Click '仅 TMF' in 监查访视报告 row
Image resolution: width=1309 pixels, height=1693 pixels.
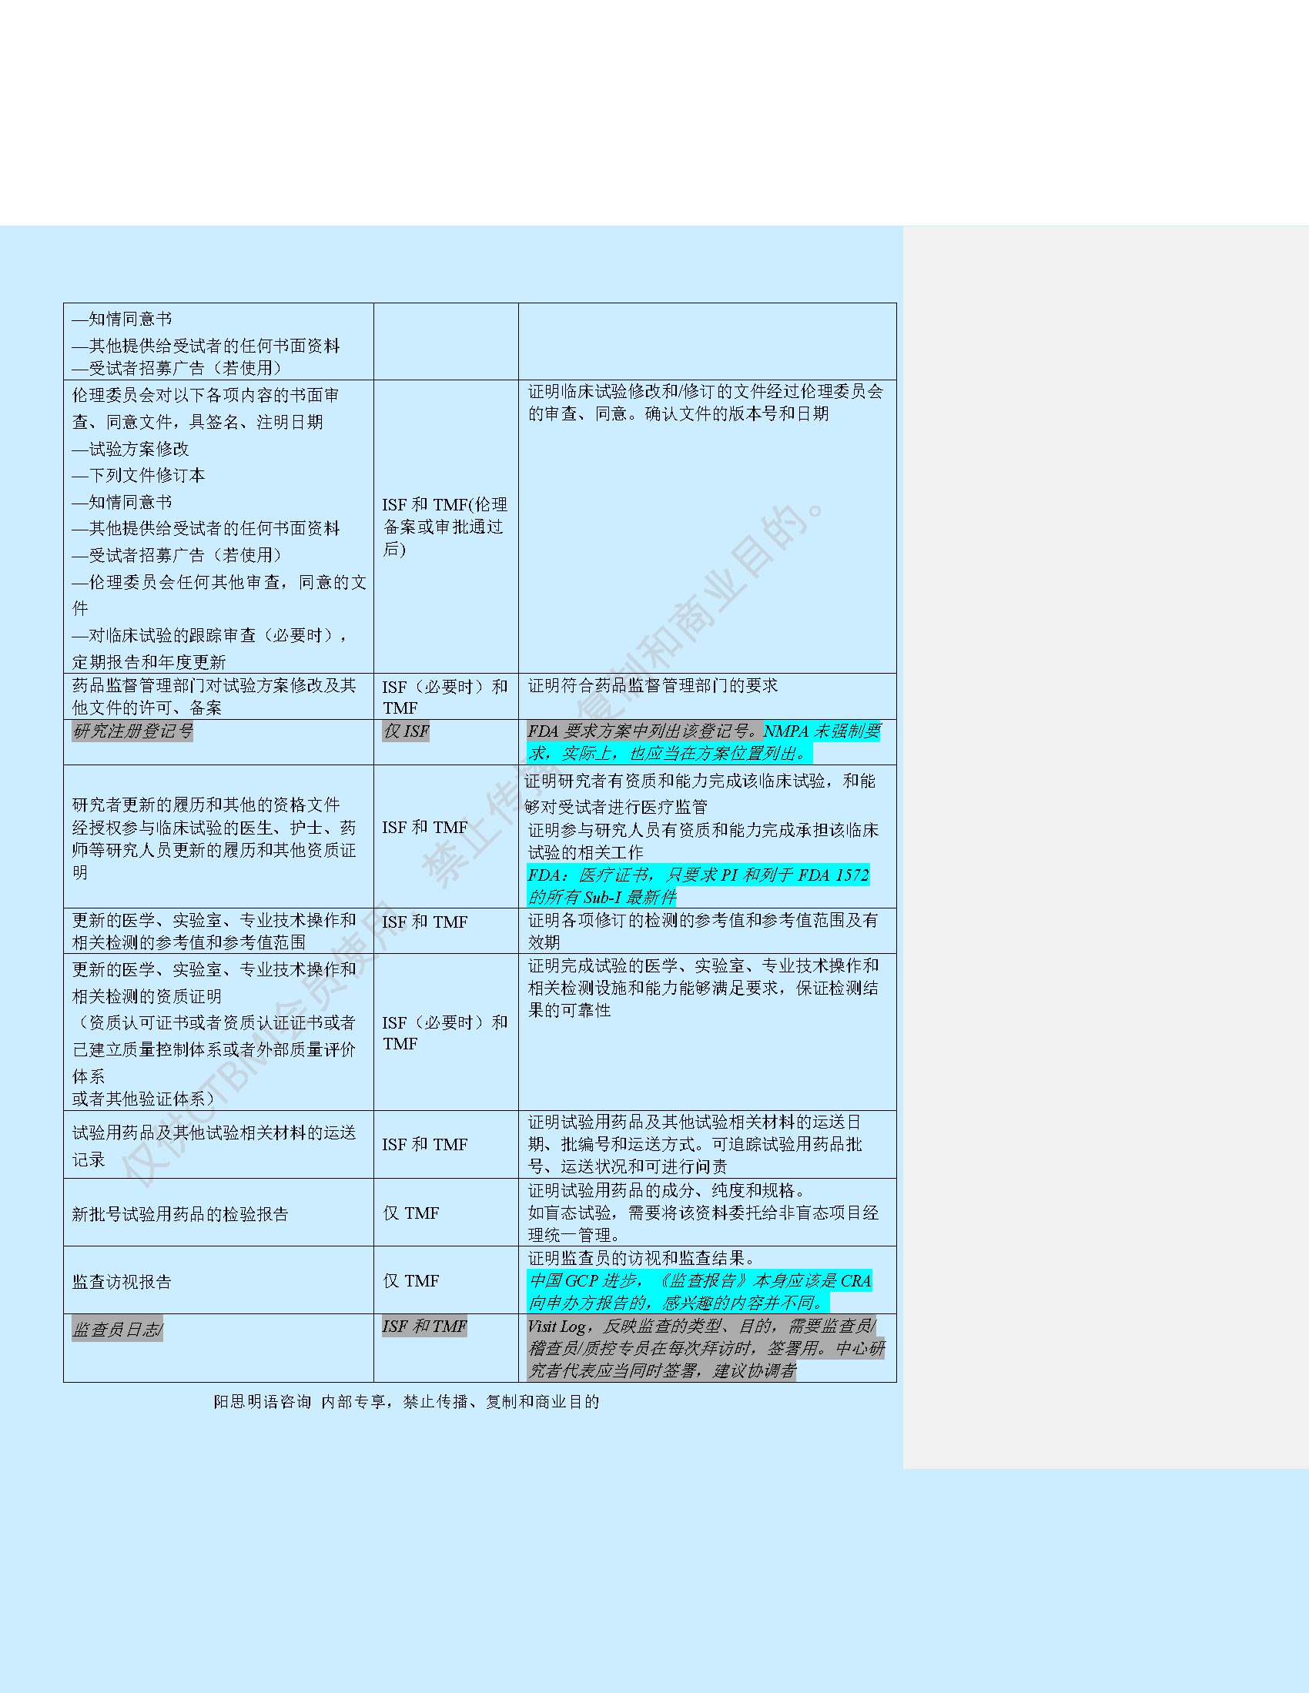pyautogui.click(x=411, y=1280)
